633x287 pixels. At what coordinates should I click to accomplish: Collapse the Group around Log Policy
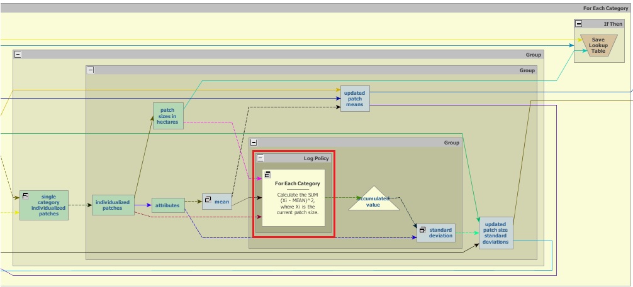[254, 143]
